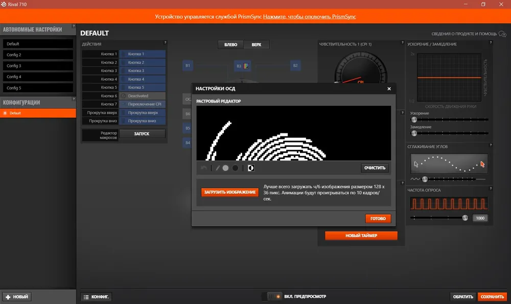The width and height of the screenshot is (511, 304).
Task: Open product info and help icon
Action: [502, 34]
